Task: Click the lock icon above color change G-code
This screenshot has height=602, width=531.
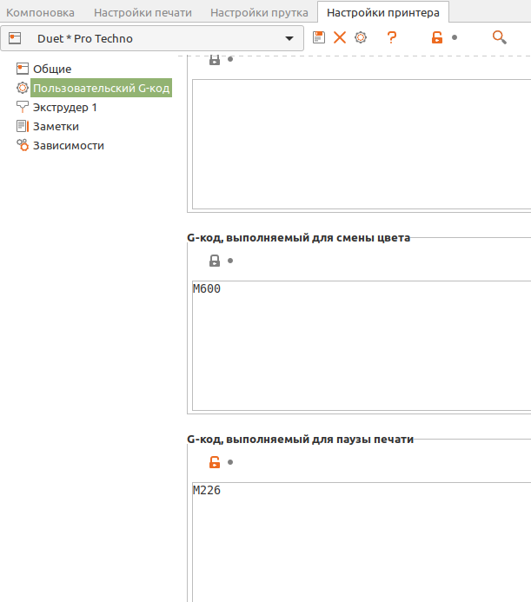Action: (x=215, y=261)
